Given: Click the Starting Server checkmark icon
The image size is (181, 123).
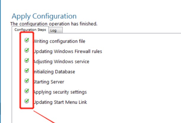Looking at the screenshot, I should pos(27,81).
